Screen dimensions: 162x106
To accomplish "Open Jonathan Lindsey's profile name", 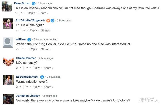I will 28,96.
